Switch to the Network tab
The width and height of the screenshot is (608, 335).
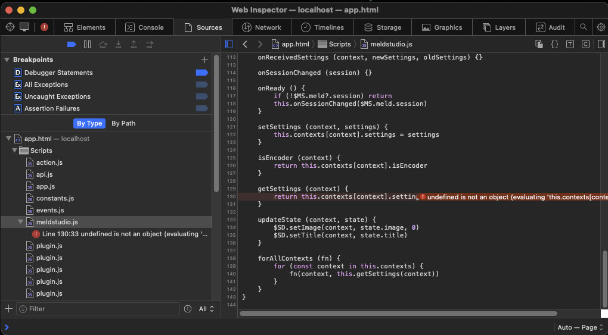261,27
